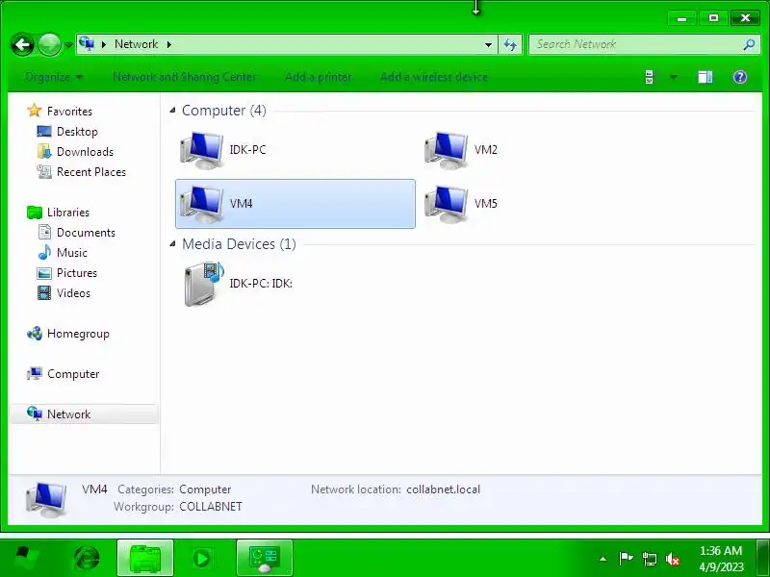This screenshot has height=577, width=770.
Task: Open Network and Sharing Center
Action: point(184,77)
